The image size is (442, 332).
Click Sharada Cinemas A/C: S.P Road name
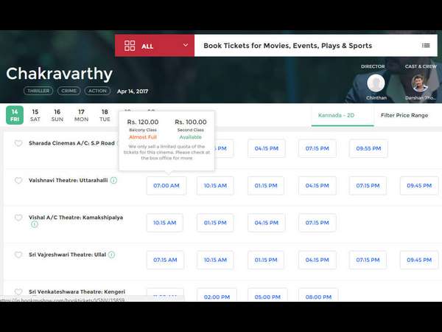(71, 143)
